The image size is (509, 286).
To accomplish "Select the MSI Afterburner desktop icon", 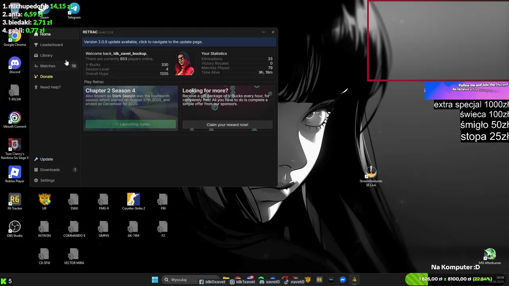I will [x=490, y=256].
